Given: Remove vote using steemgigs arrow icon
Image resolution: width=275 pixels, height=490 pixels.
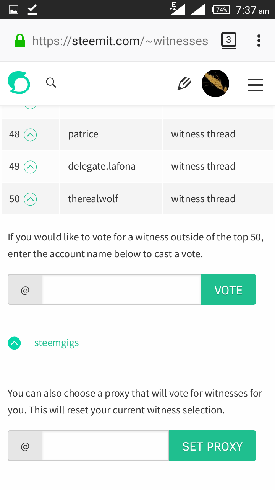Looking at the screenshot, I should coord(15,343).
